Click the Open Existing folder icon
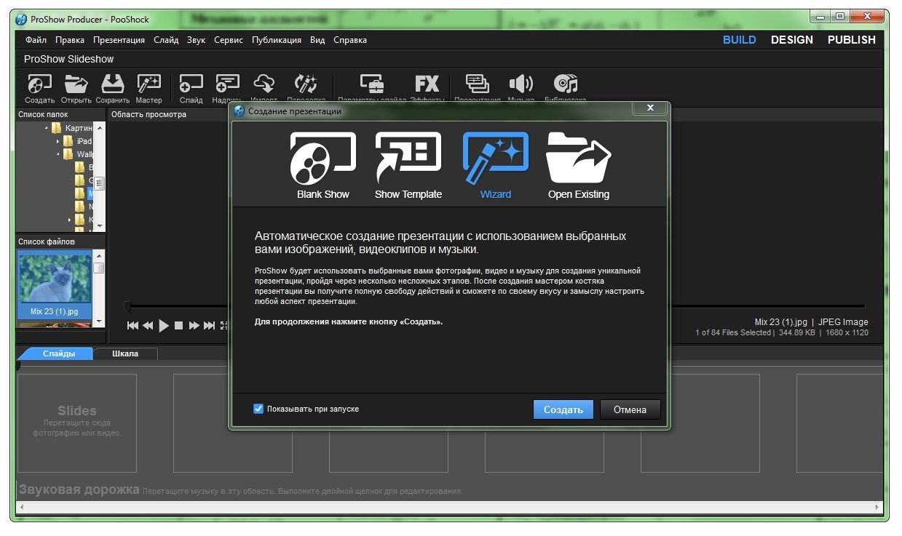The height and width of the screenshot is (536, 902). click(x=578, y=164)
